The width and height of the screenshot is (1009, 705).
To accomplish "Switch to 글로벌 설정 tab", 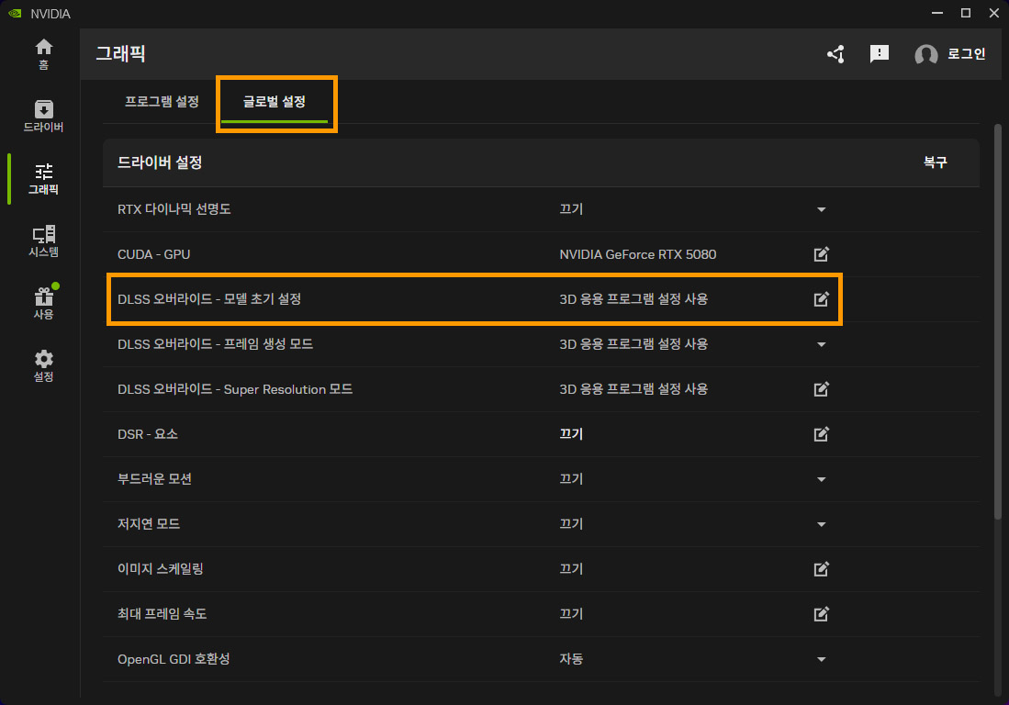I will click(x=275, y=102).
